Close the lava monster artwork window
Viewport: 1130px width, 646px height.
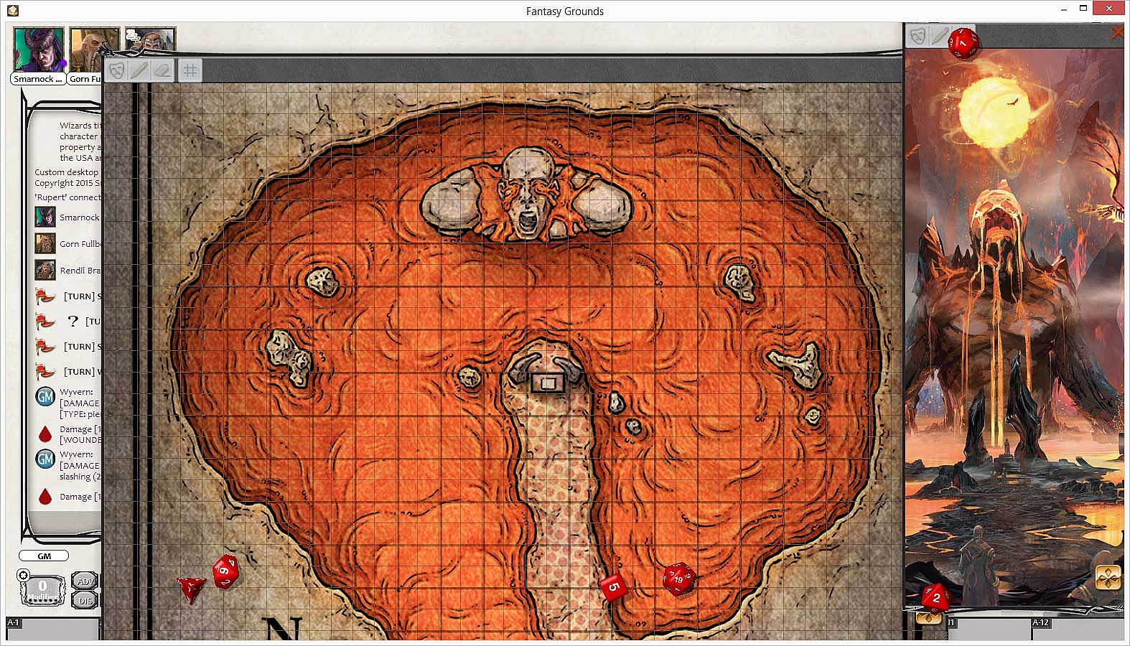(1117, 33)
